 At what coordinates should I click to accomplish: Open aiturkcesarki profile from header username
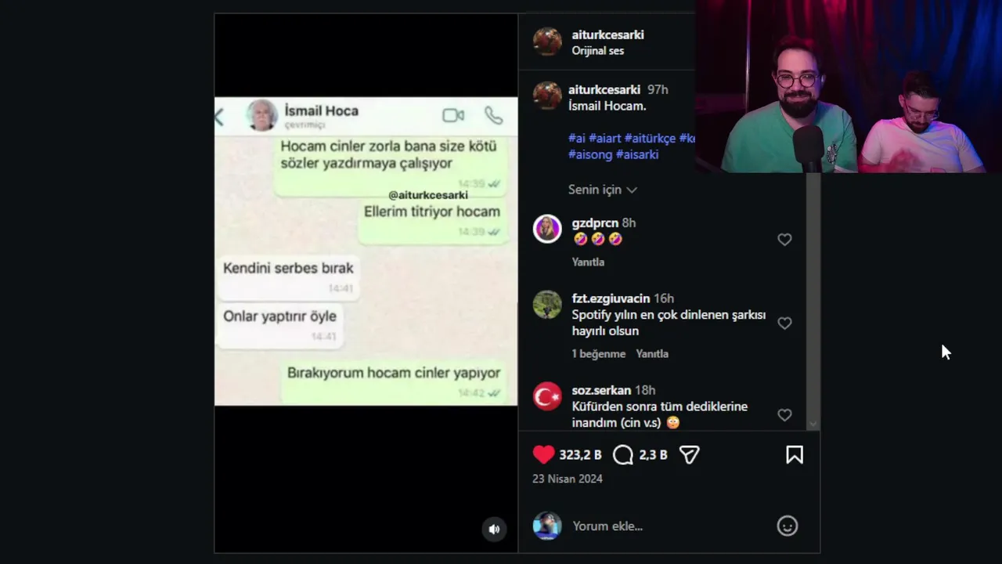tap(607, 34)
